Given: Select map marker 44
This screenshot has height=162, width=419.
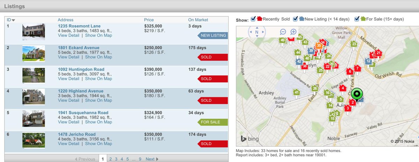Looking at the screenshot, I should pos(298,53).
